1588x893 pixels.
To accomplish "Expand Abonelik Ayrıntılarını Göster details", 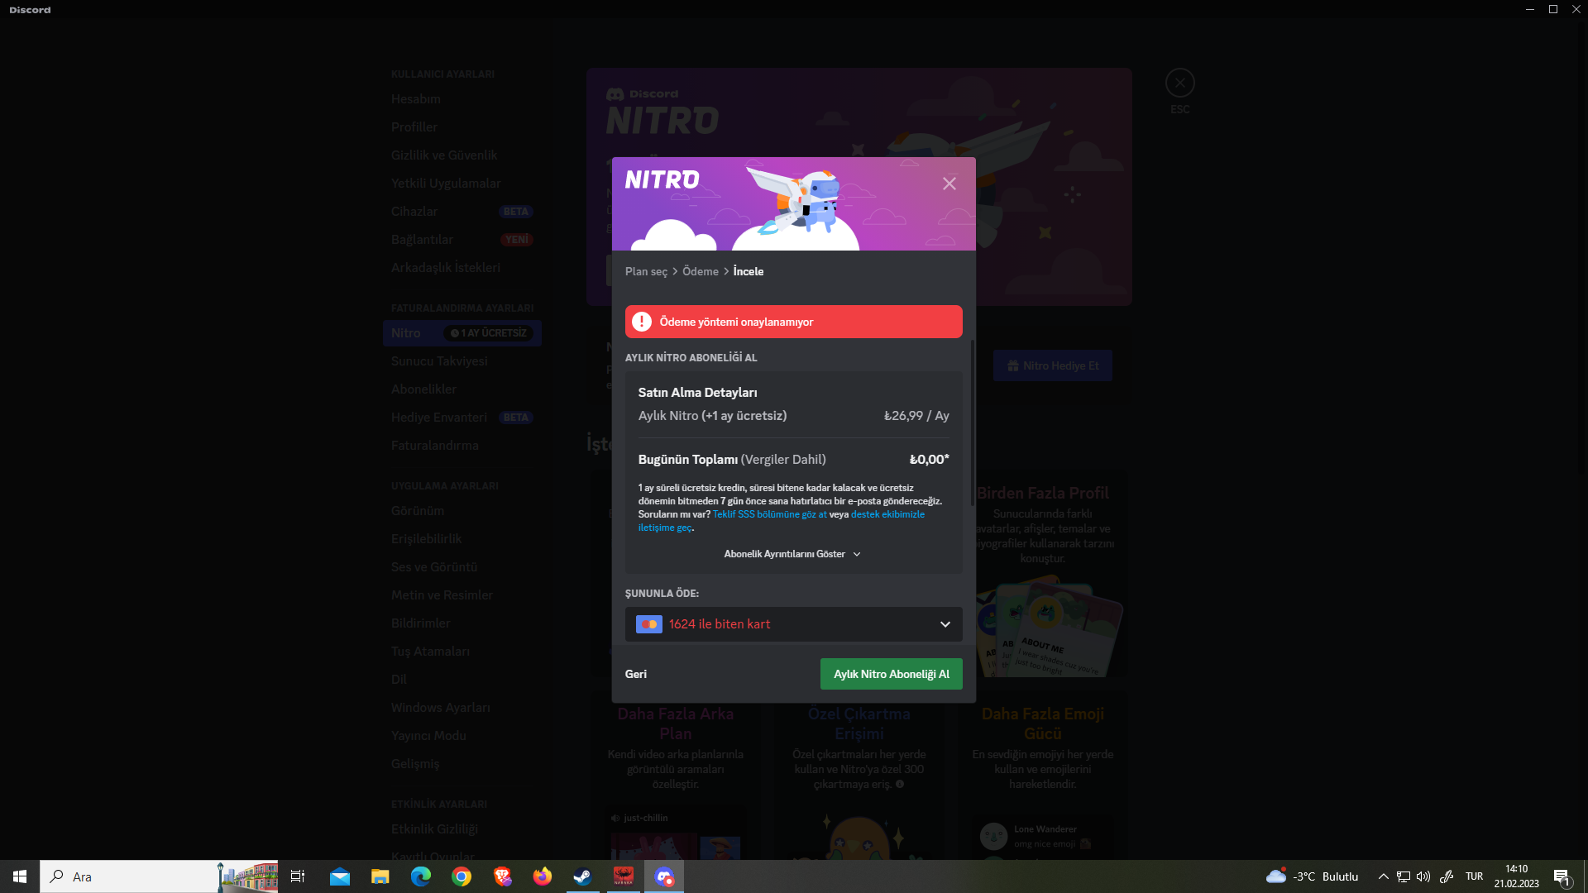I will (792, 554).
